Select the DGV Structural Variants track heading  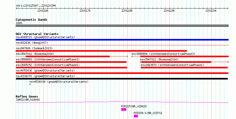click(37, 34)
